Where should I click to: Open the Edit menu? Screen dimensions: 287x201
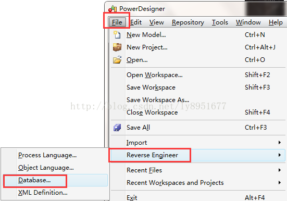click(136, 22)
